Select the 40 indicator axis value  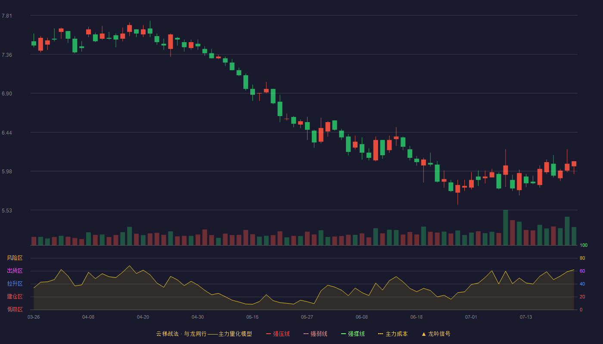click(582, 284)
